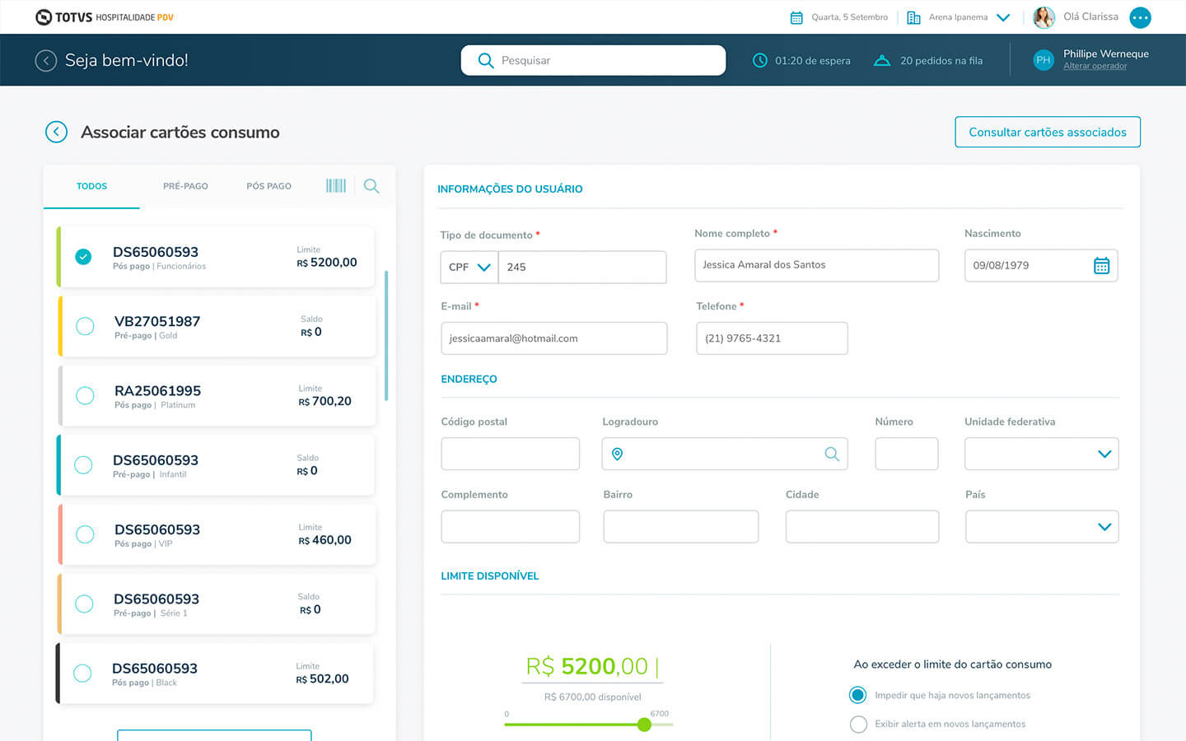Click the back arrow beside Associar cartões consumo
This screenshot has width=1186, height=741.
pyautogui.click(x=56, y=132)
